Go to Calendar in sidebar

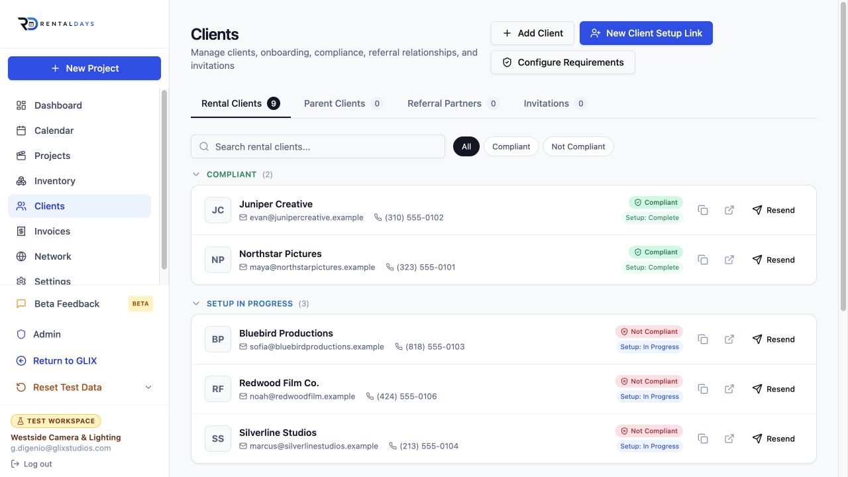pyautogui.click(x=79, y=131)
